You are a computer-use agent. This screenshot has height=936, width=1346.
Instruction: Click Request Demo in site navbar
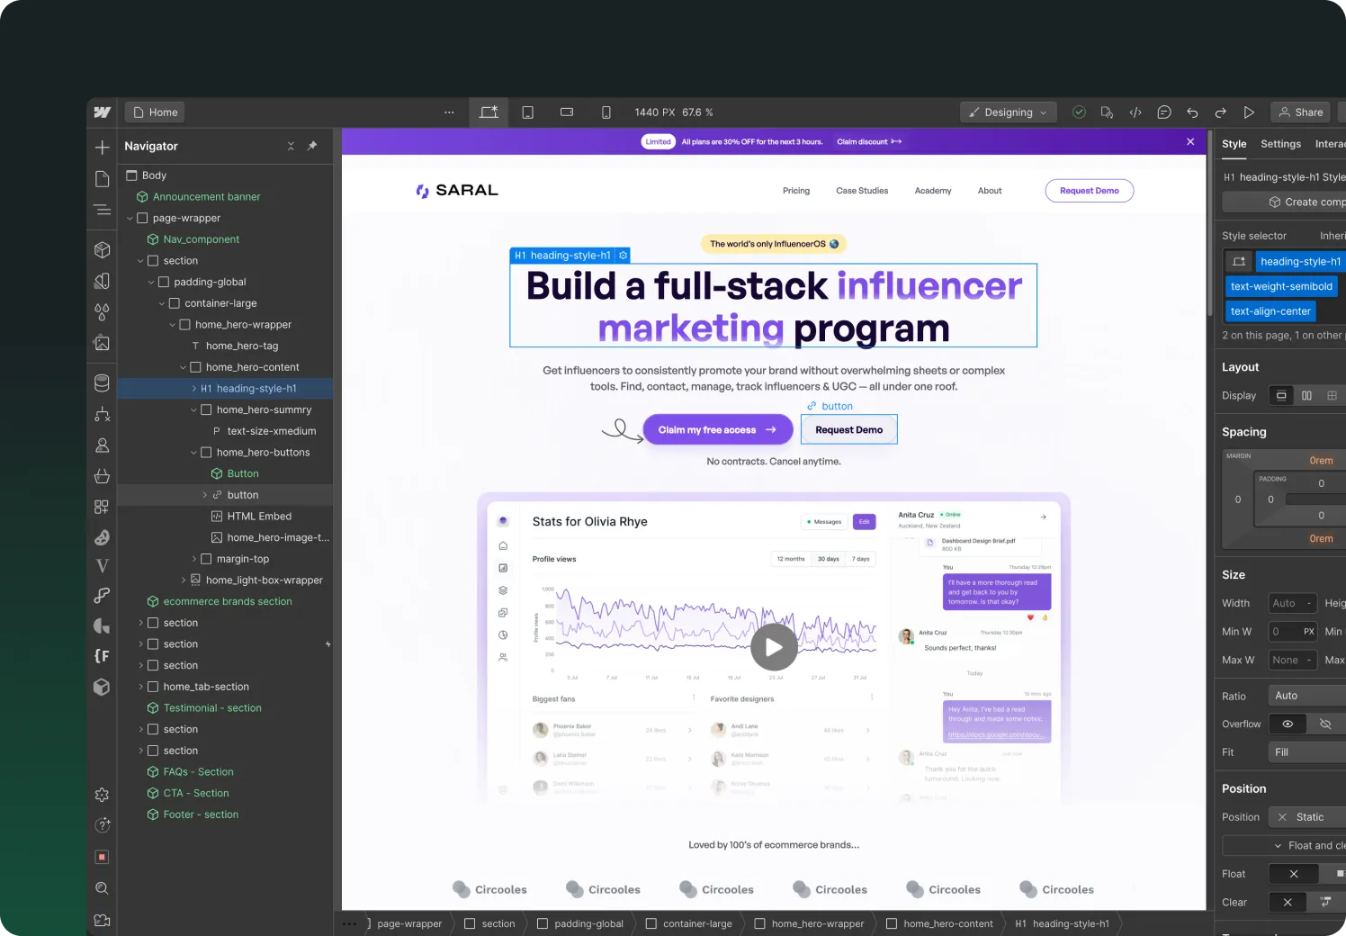1089,191
